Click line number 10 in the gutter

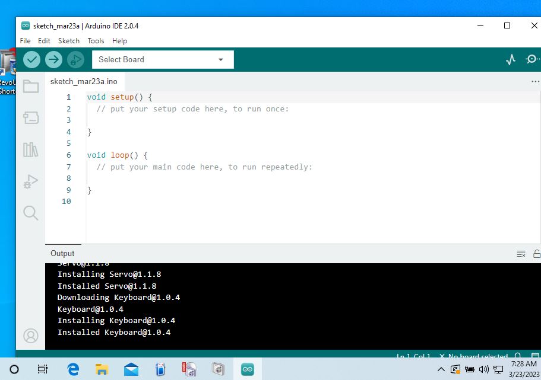pyautogui.click(x=67, y=202)
